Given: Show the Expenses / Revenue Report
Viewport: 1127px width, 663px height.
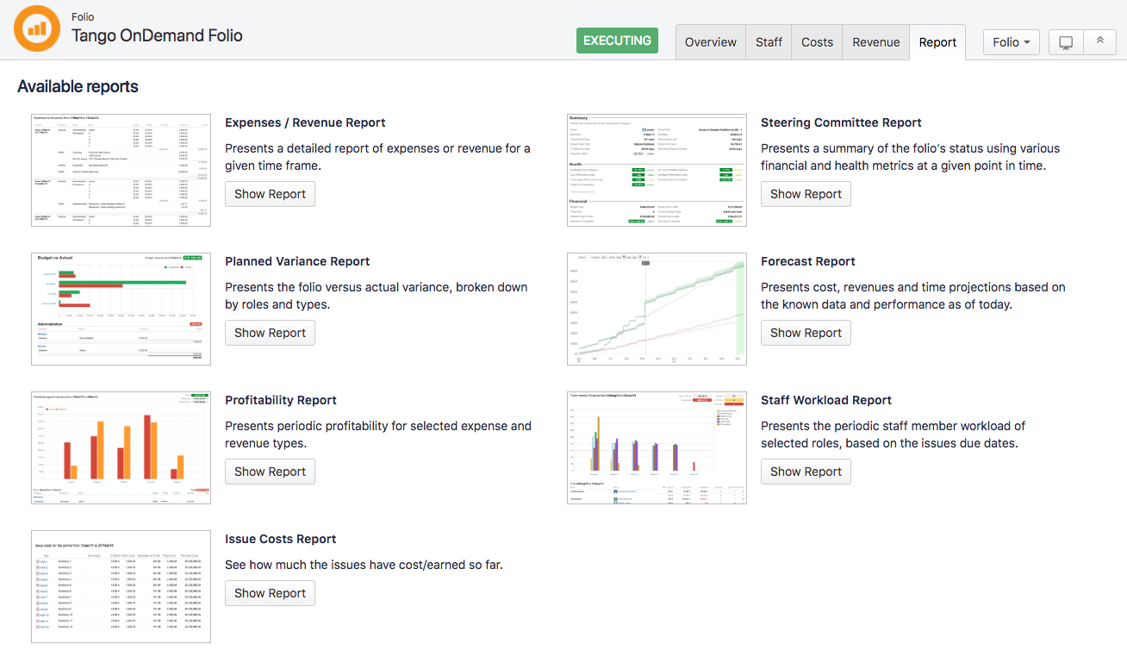Looking at the screenshot, I should [x=270, y=194].
